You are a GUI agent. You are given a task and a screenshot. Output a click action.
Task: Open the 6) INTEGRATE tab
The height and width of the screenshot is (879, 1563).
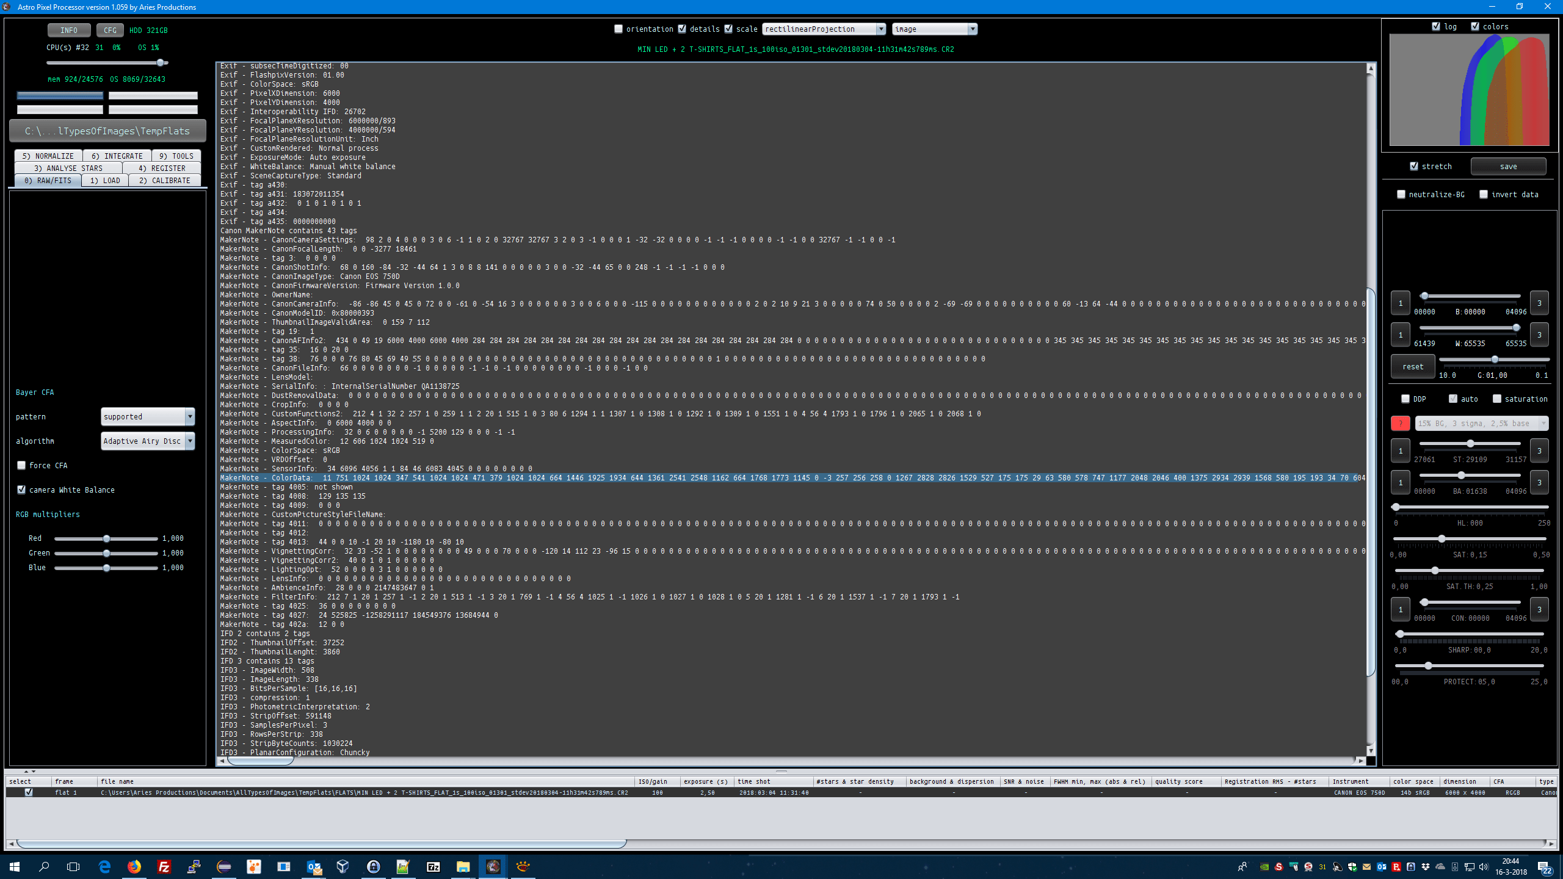[x=117, y=156]
